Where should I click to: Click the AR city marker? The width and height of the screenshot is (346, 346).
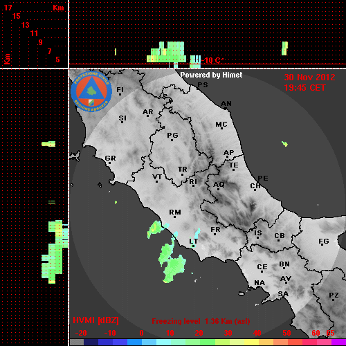coord(148,113)
